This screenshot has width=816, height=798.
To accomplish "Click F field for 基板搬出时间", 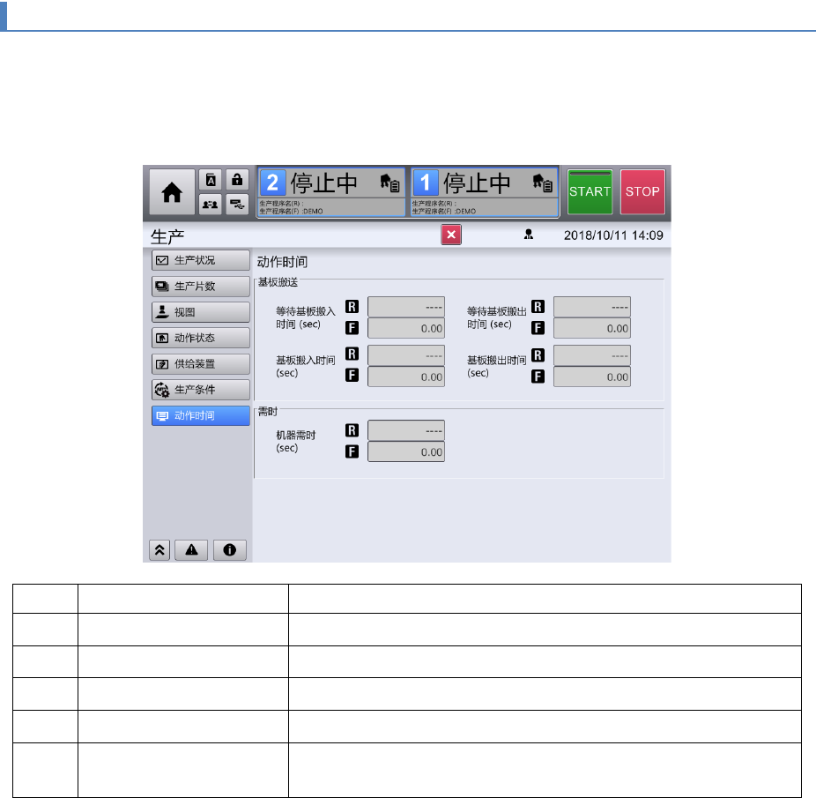I will coord(592,377).
